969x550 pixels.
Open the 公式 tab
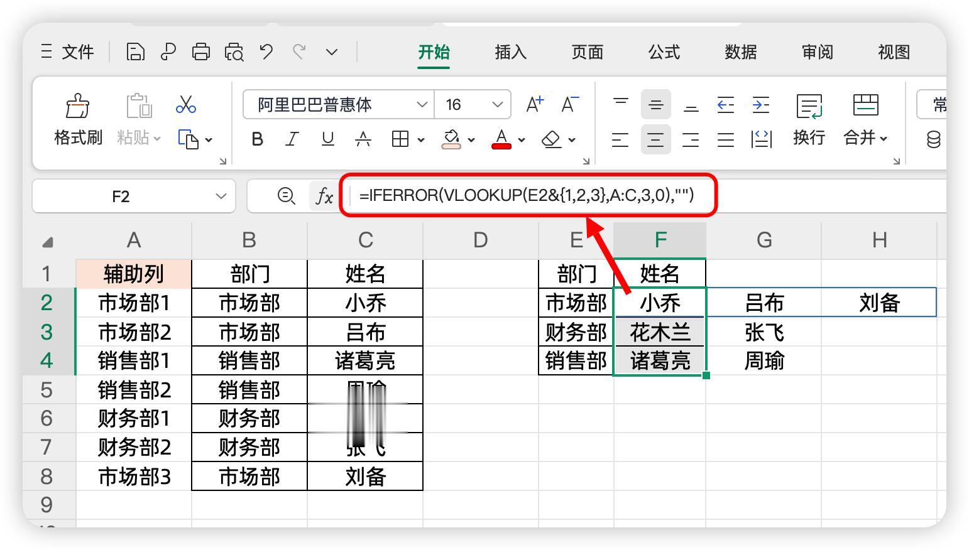tap(664, 52)
